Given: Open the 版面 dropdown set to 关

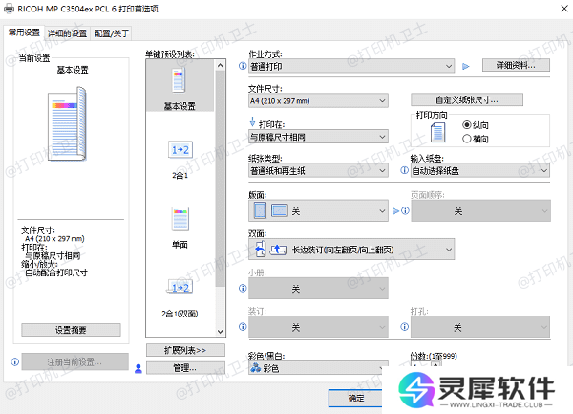Looking at the screenshot, I should tap(318, 210).
